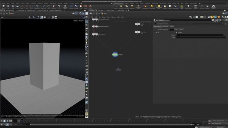Play the timeline forward
228x128 pixels.
[x=7, y=121]
